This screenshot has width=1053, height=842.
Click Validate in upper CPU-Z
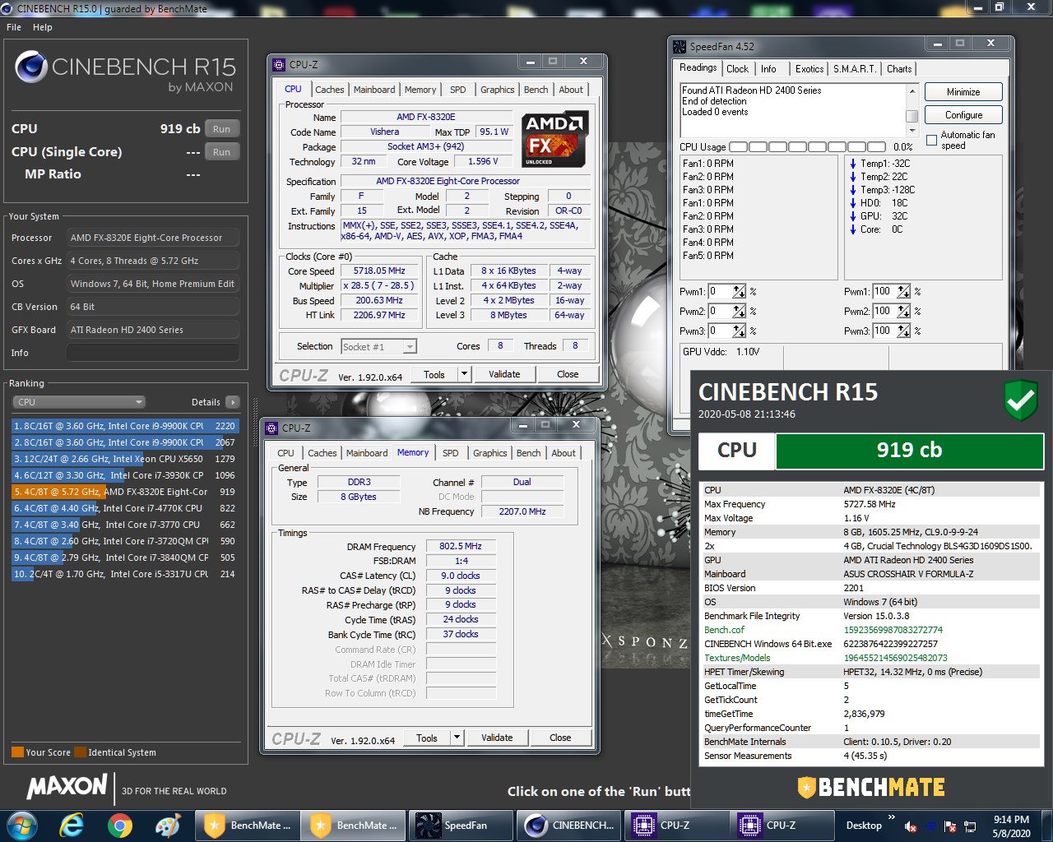point(504,374)
